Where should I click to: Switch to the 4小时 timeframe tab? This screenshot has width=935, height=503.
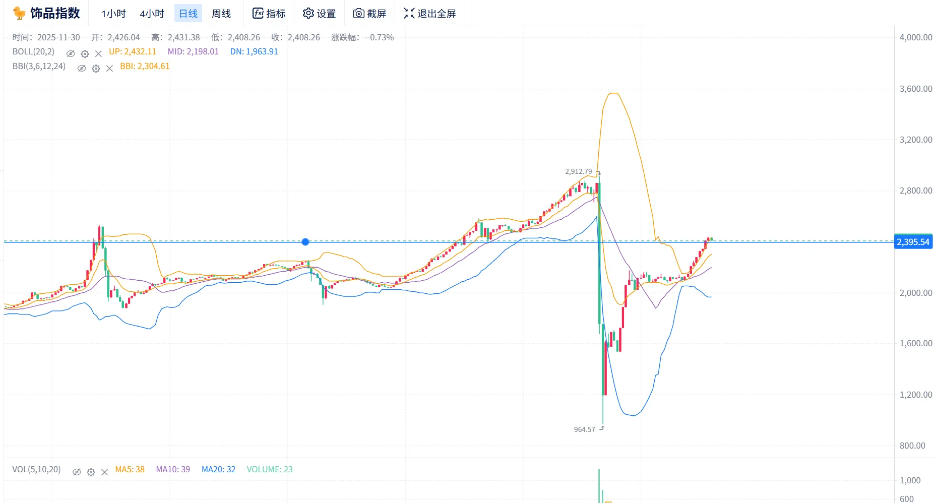pos(152,14)
